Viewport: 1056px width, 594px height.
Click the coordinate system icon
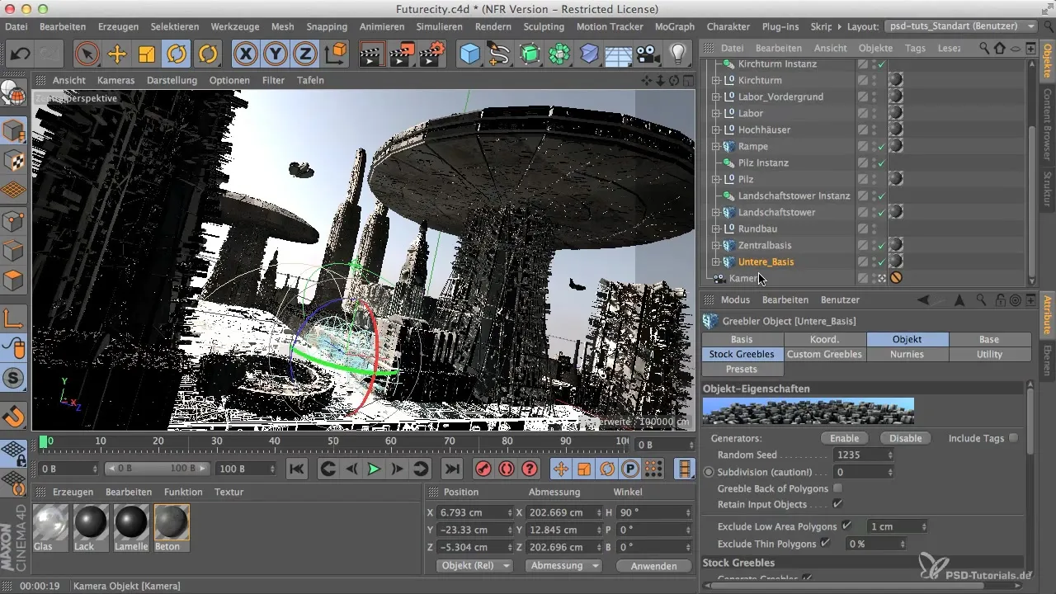(x=336, y=54)
